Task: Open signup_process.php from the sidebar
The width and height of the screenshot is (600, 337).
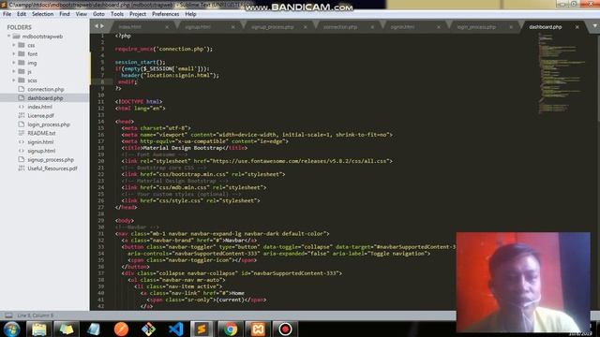Action: click(x=51, y=159)
